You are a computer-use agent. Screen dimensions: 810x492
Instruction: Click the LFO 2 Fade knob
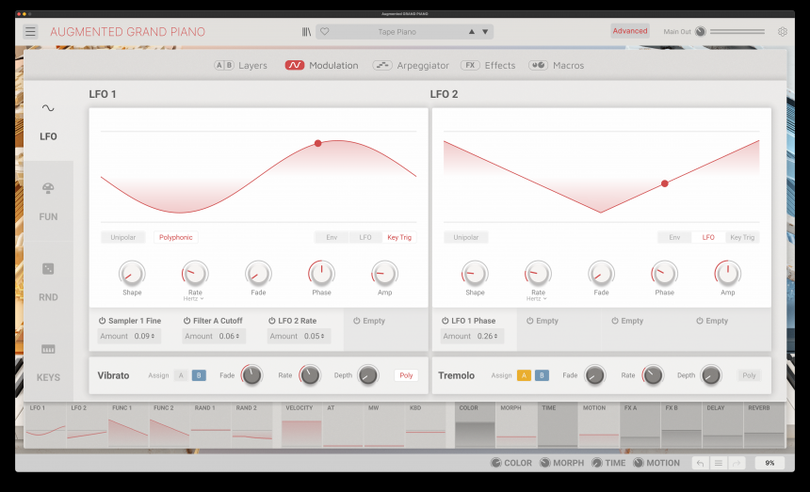tap(601, 274)
